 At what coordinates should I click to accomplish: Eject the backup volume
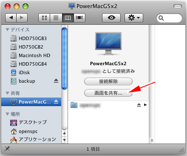click(x=56, y=81)
